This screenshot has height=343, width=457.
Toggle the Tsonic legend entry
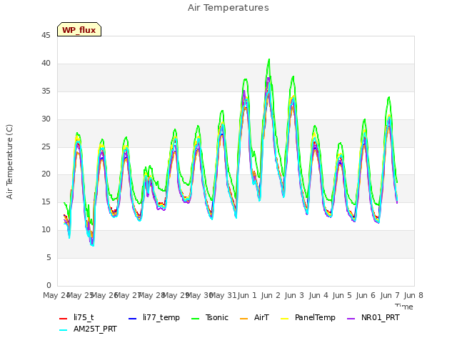[209, 317]
